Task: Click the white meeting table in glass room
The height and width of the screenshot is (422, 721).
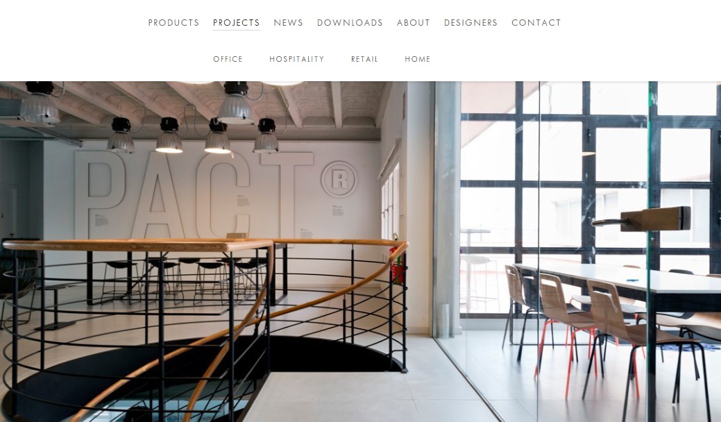Action: pyautogui.click(x=616, y=280)
